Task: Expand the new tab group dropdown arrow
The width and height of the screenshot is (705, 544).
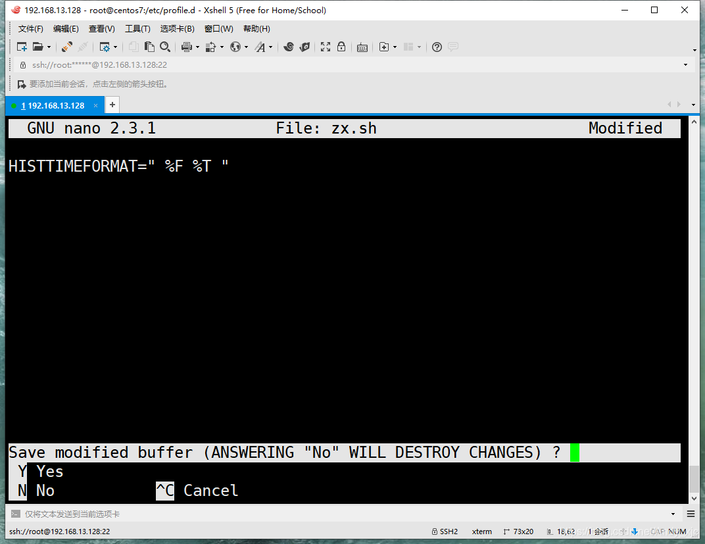Action: (395, 47)
